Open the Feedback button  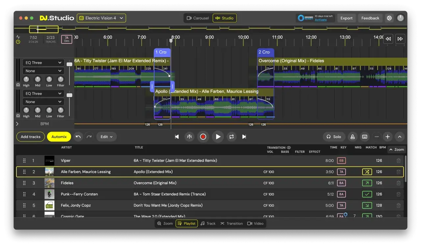(370, 18)
